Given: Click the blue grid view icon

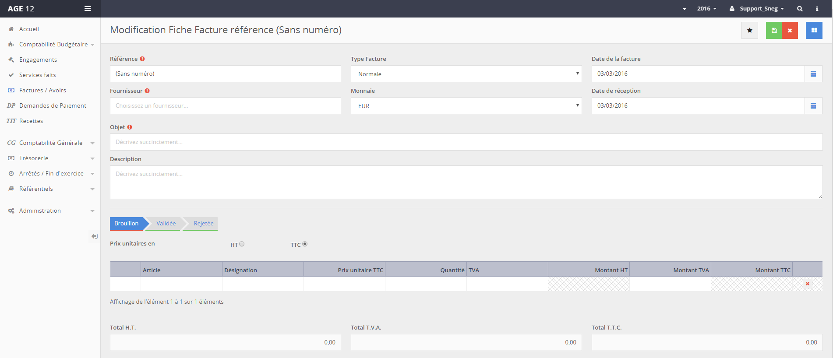Looking at the screenshot, I should pos(814,30).
